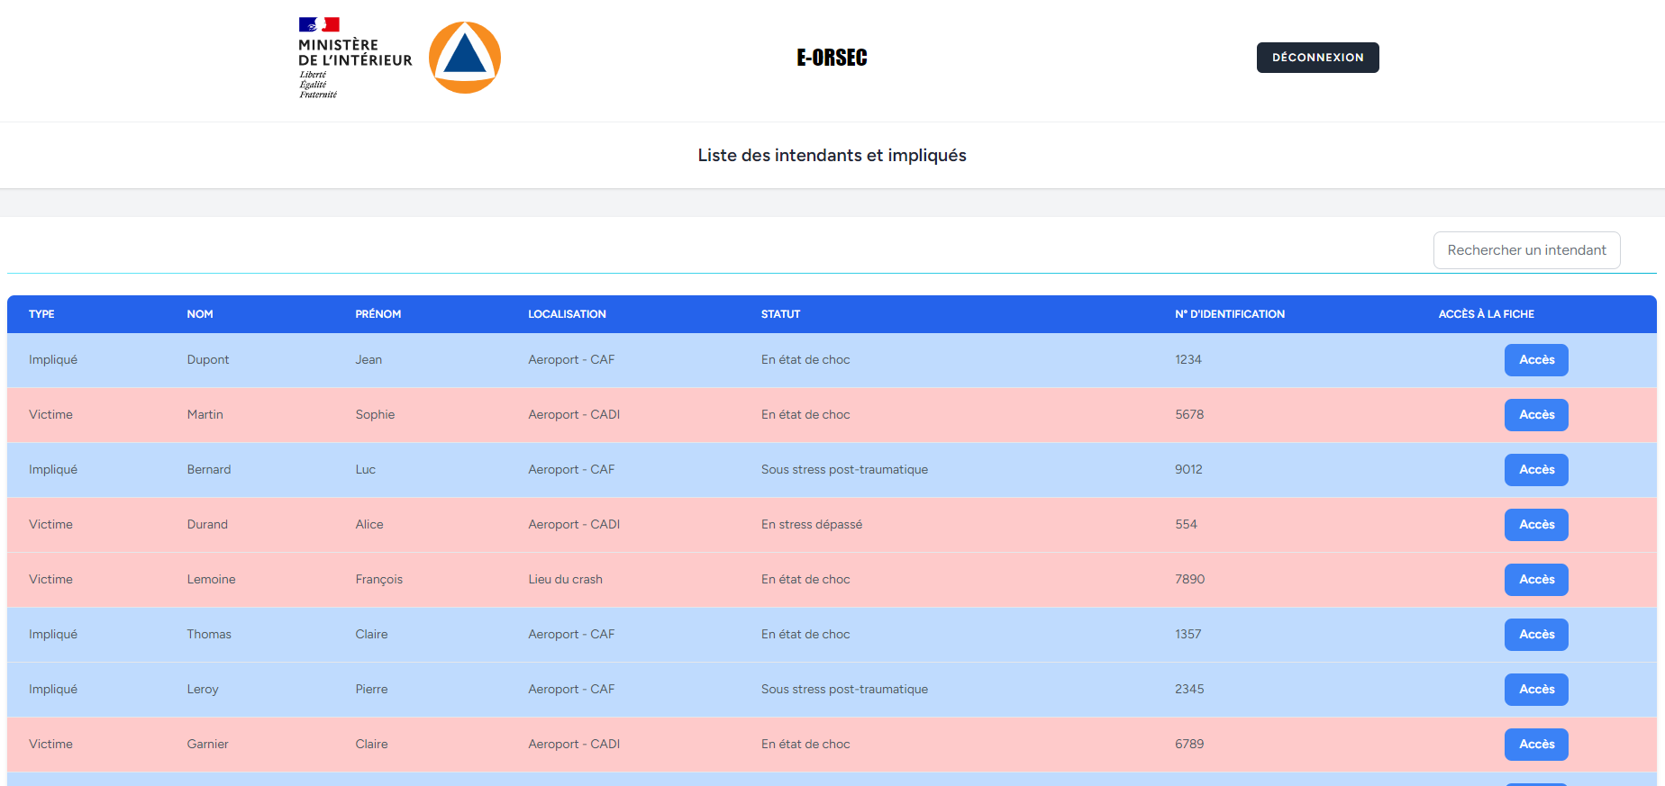
Task: Focus the Rechercher un intendant search field
Action: tap(1526, 250)
